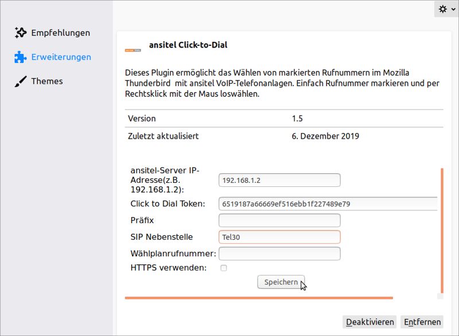The width and height of the screenshot is (459, 336).
Task: Focus the ansitel-Server IP-Adresse field
Action: pos(279,180)
